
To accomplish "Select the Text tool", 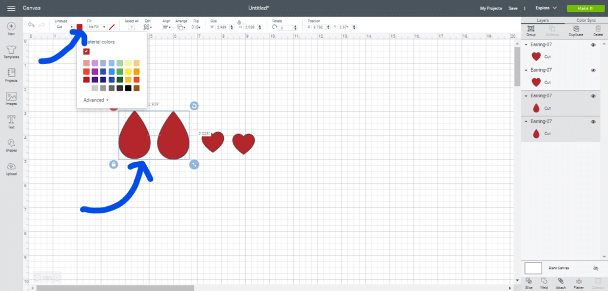I will (x=11, y=122).
